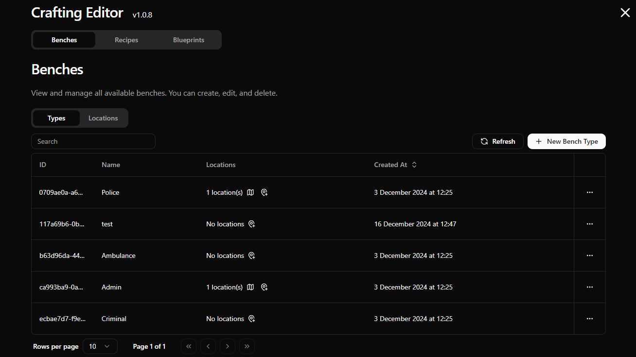Add a location to the Ambulance bench

click(252, 255)
